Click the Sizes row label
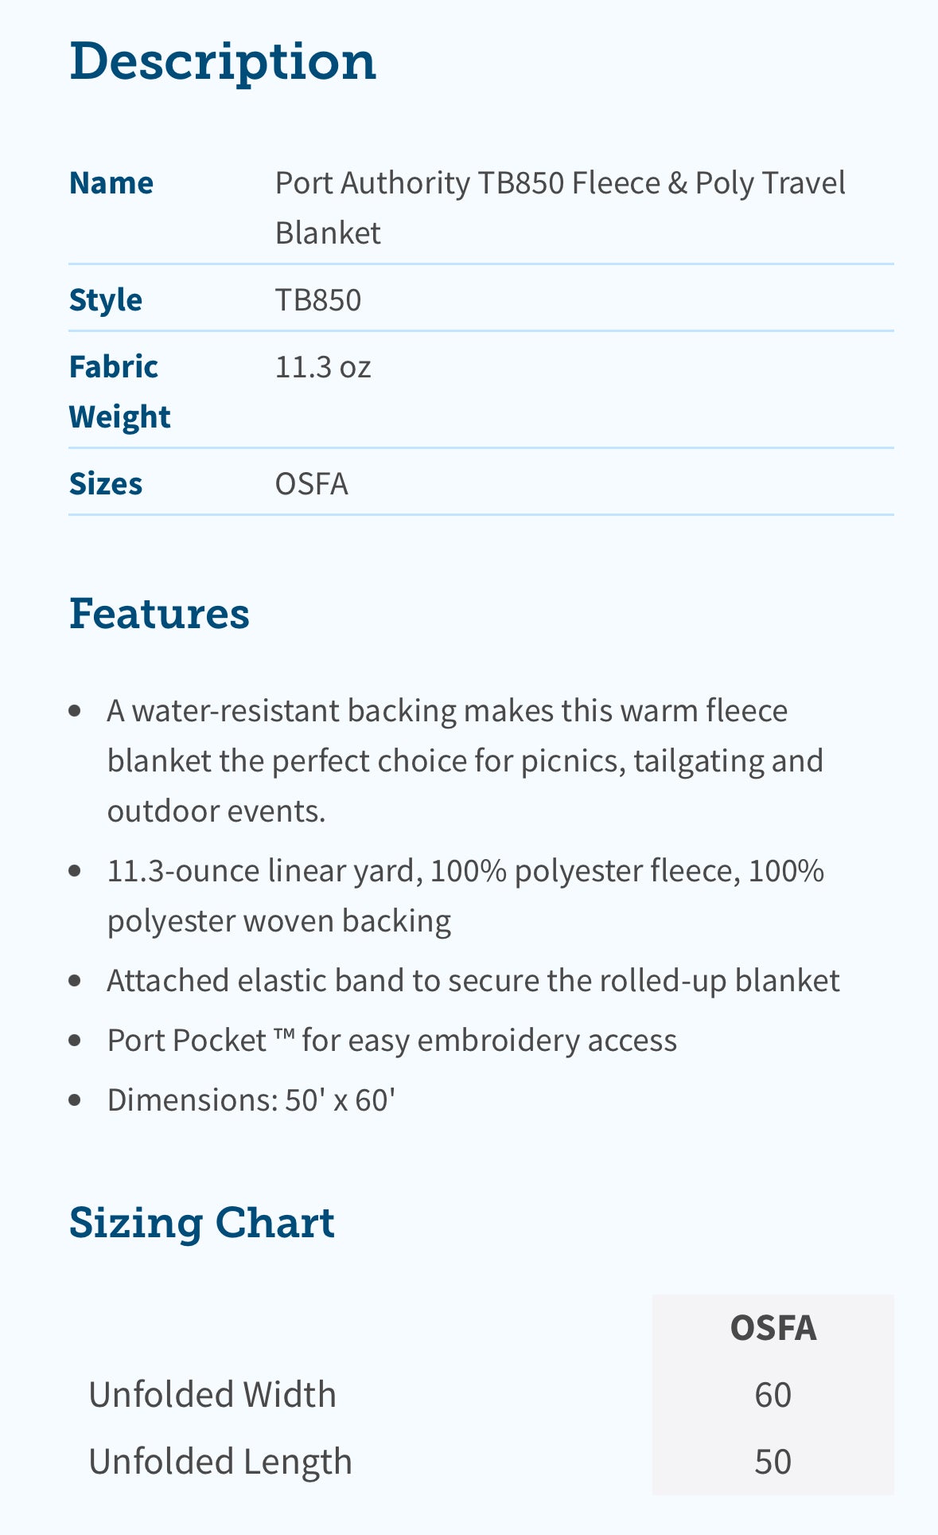Viewport: 938px width, 1535px height. coord(106,484)
